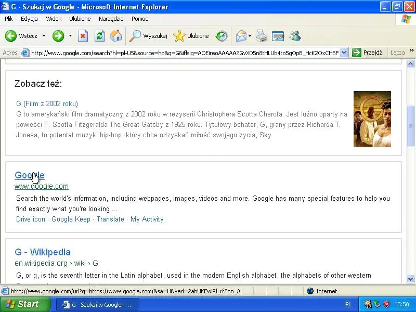Click the green Forward arrow button
The width and height of the screenshot is (416, 312).
pos(58,36)
